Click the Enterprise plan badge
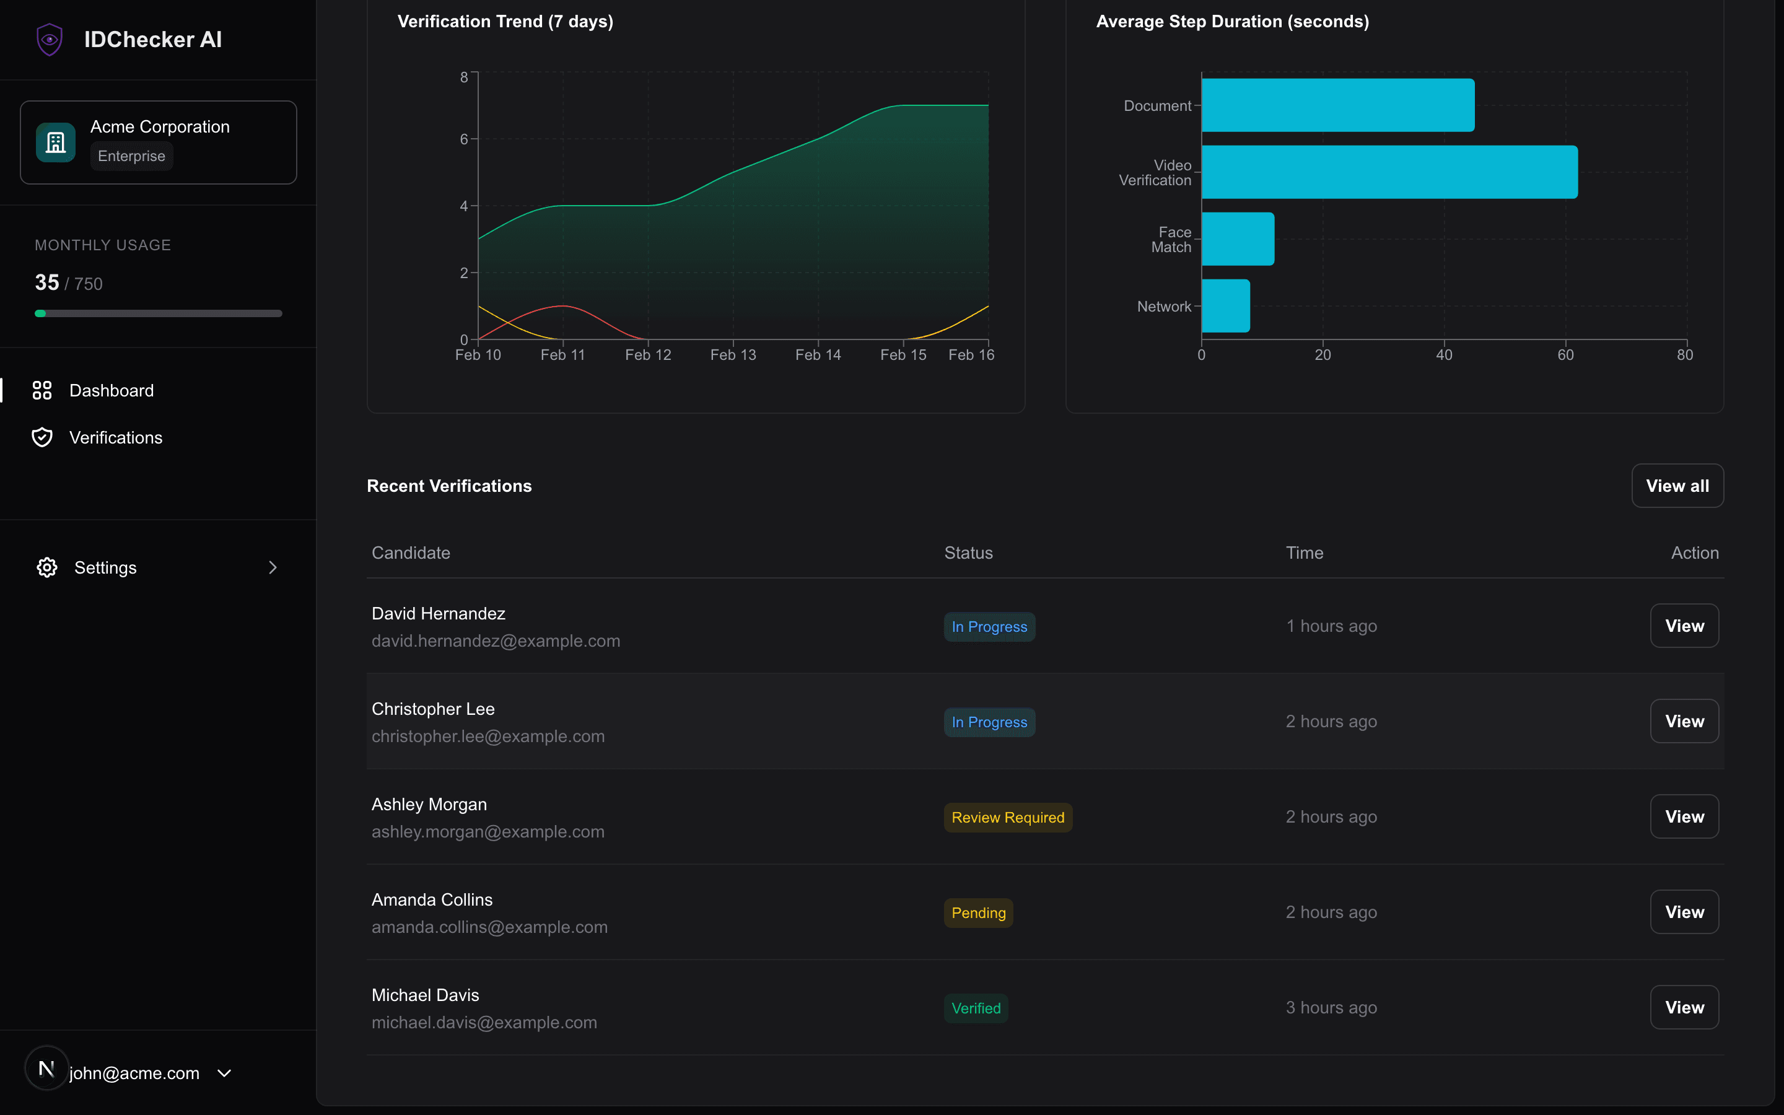The width and height of the screenshot is (1784, 1115). pos(131,155)
